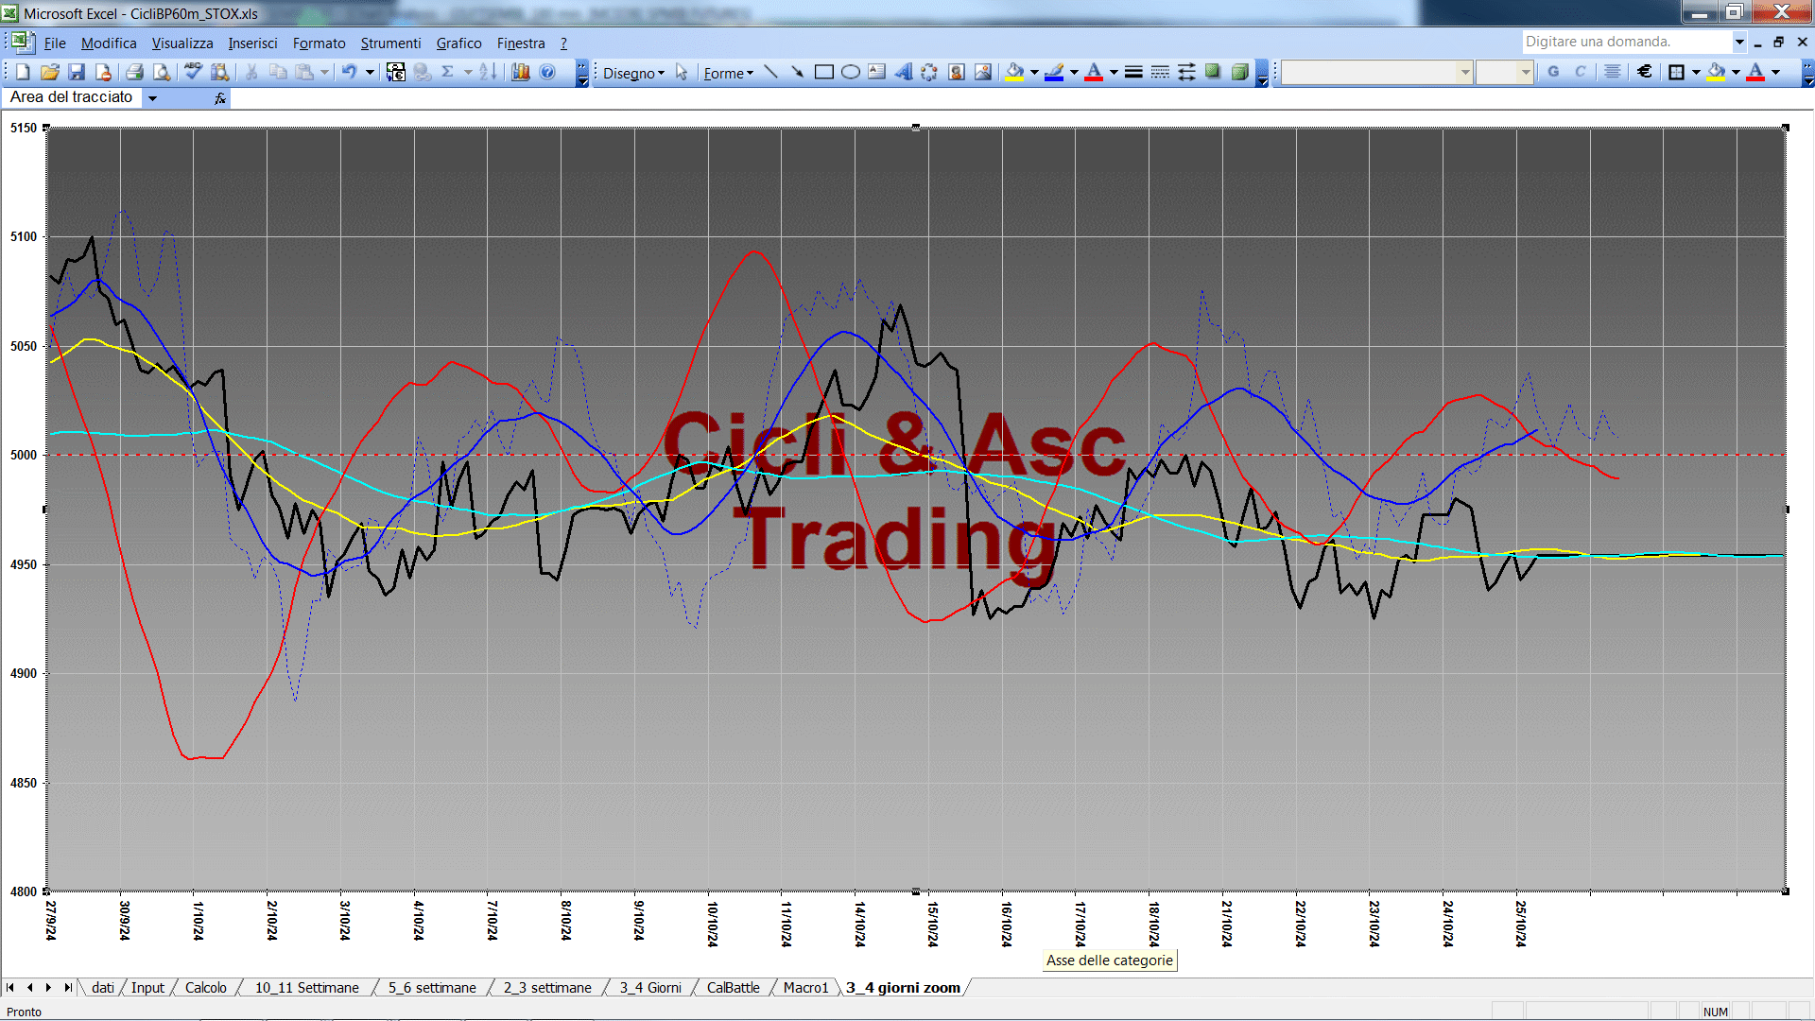Click the Euro conversion icon in standard toolbar
1815x1021 pixels.
(x=396, y=72)
